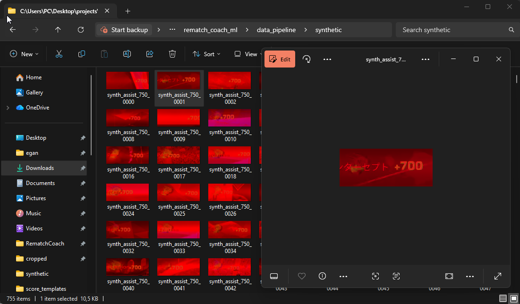Switch to details view in status bar
The image size is (520, 304).
(503, 298)
